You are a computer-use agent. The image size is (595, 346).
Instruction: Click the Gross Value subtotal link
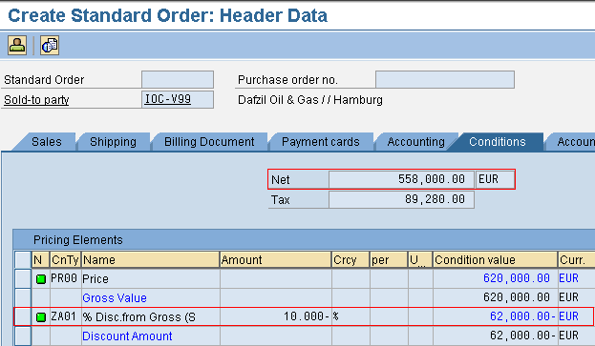click(x=115, y=298)
